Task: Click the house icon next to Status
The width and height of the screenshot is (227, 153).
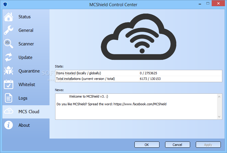Action: [9, 17]
